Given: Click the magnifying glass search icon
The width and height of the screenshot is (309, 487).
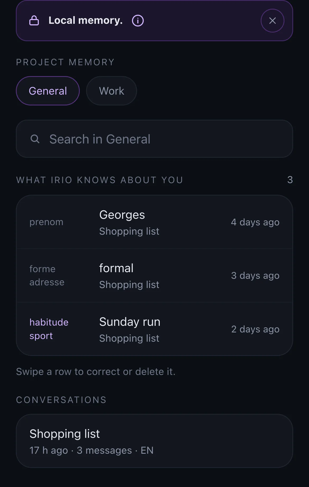Looking at the screenshot, I should tap(35, 139).
